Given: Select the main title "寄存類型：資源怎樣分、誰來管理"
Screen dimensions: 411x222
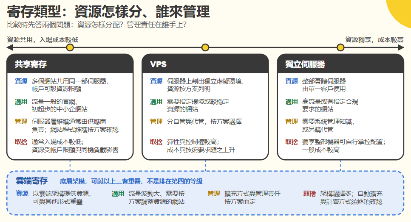Looking at the screenshot, I should coord(108,11).
